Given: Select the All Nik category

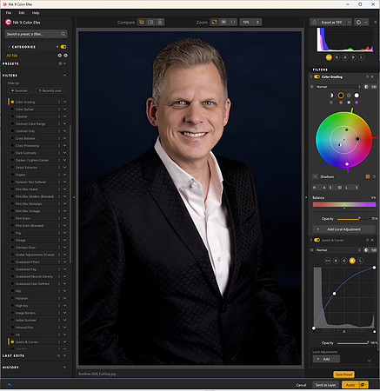Looking at the screenshot, I should (x=12, y=56).
